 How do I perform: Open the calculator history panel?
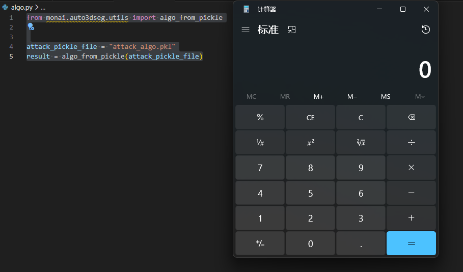point(426,30)
